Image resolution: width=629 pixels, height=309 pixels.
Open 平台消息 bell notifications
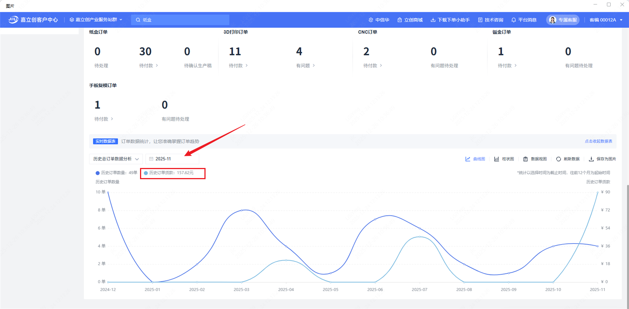pos(524,20)
